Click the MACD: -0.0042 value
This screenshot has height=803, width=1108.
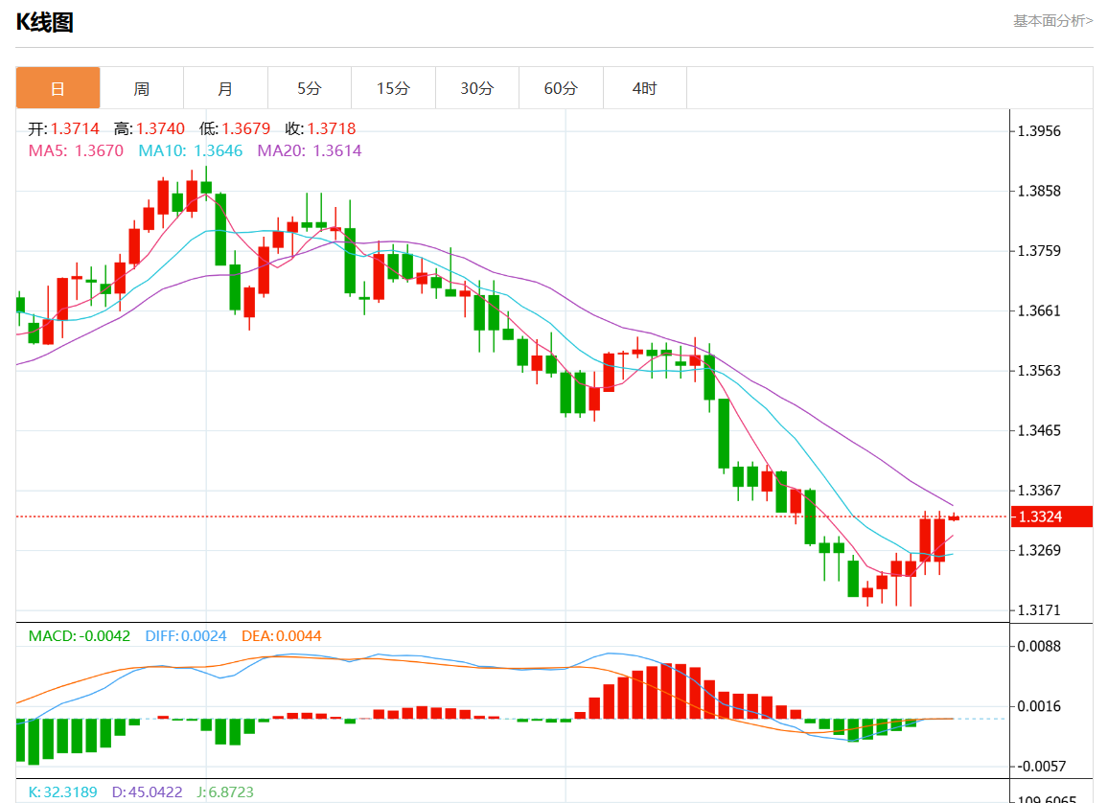coord(80,635)
